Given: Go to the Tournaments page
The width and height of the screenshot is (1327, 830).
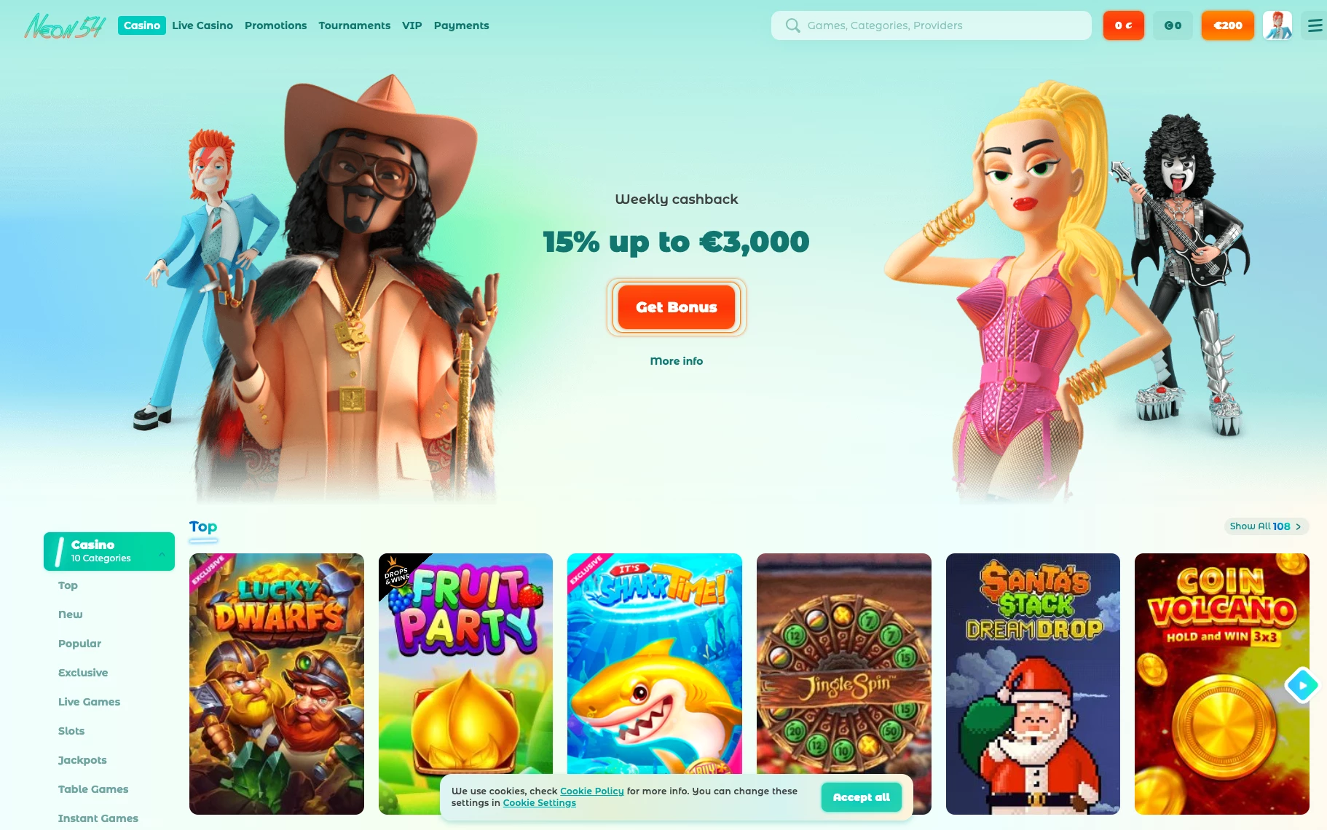Looking at the screenshot, I should point(354,25).
